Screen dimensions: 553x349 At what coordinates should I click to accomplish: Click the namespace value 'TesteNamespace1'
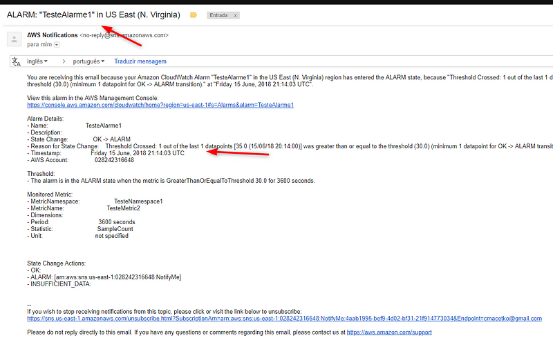click(138, 201)
